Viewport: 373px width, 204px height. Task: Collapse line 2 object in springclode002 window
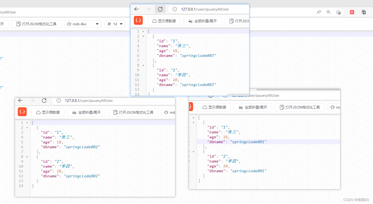[x=27, y=127]
